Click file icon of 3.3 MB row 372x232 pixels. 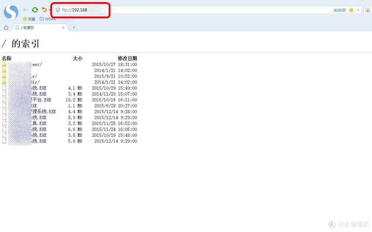point(4,123)
